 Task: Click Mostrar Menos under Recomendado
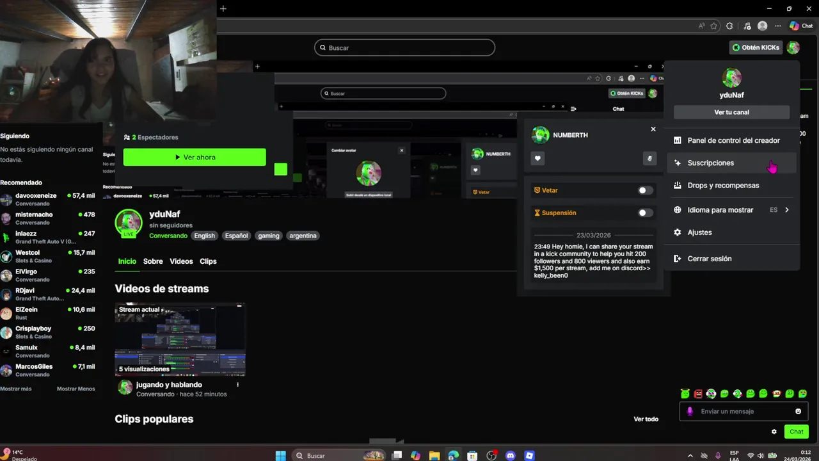tap(76, 389)
